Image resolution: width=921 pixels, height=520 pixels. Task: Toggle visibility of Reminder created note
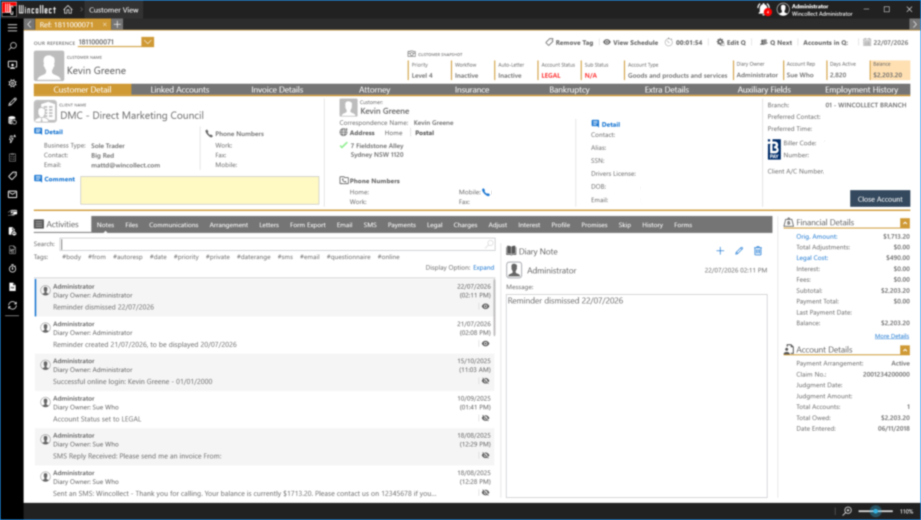pyautogui.click(x=485, y=344)
